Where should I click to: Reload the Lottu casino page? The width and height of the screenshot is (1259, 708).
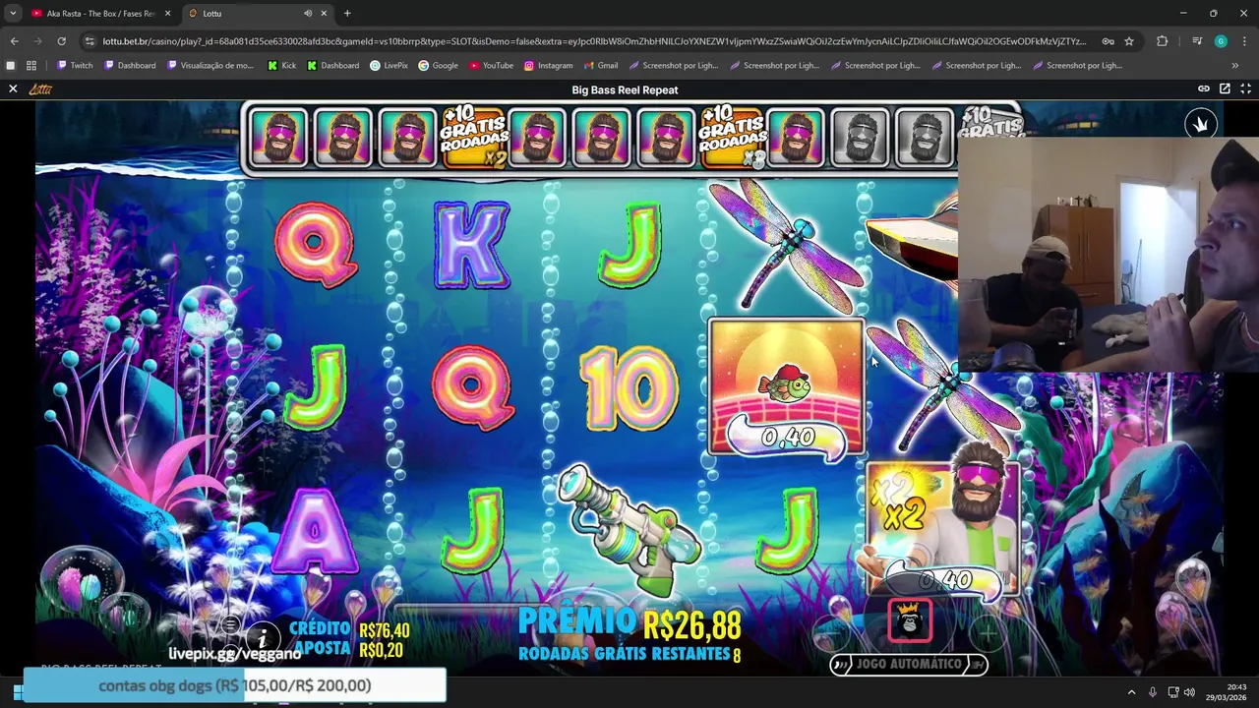point(61,41)
